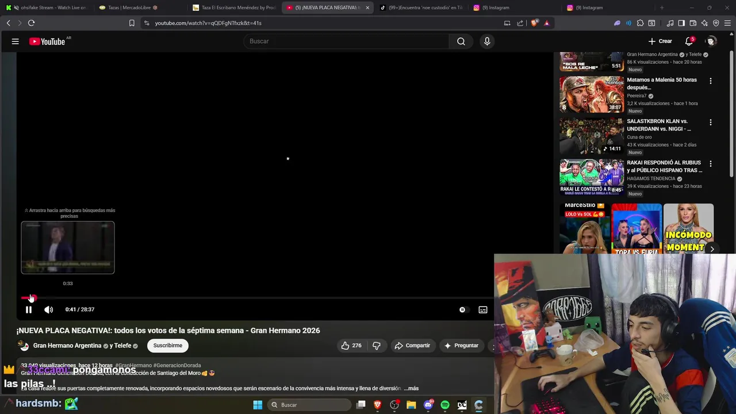
Task: Open the music note playlist icon in toolbar
Action: pyautogui.click(x=670, y=23)
